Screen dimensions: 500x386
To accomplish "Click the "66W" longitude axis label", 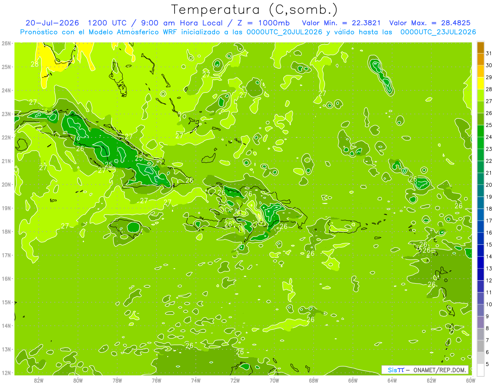I will coord(353,380).
